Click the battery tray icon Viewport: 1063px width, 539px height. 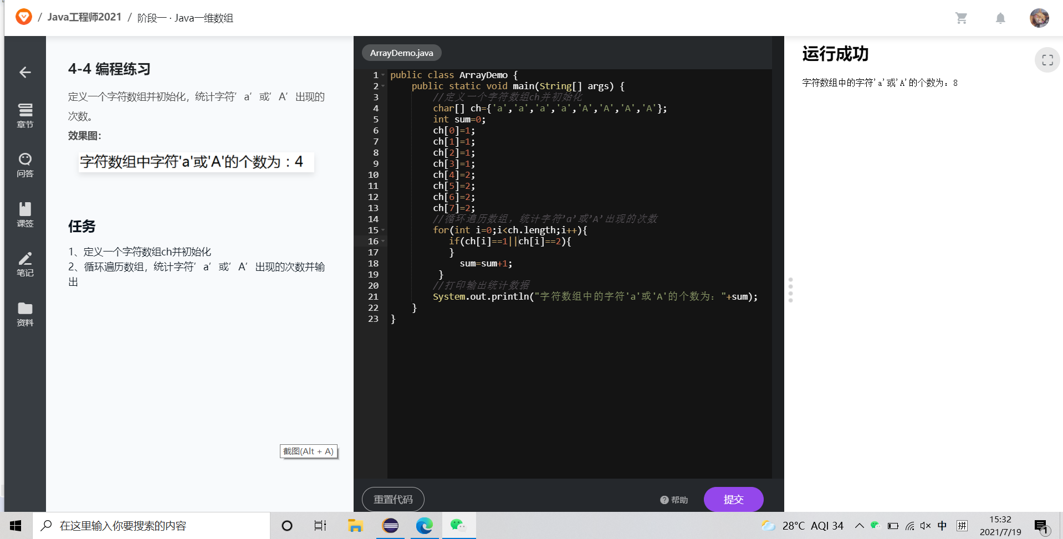pyautogui.click(x=892, y=526)
